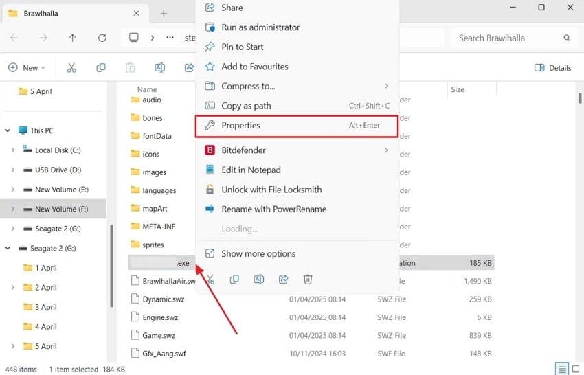Switch to large thumbnails view in status bar

576,369
